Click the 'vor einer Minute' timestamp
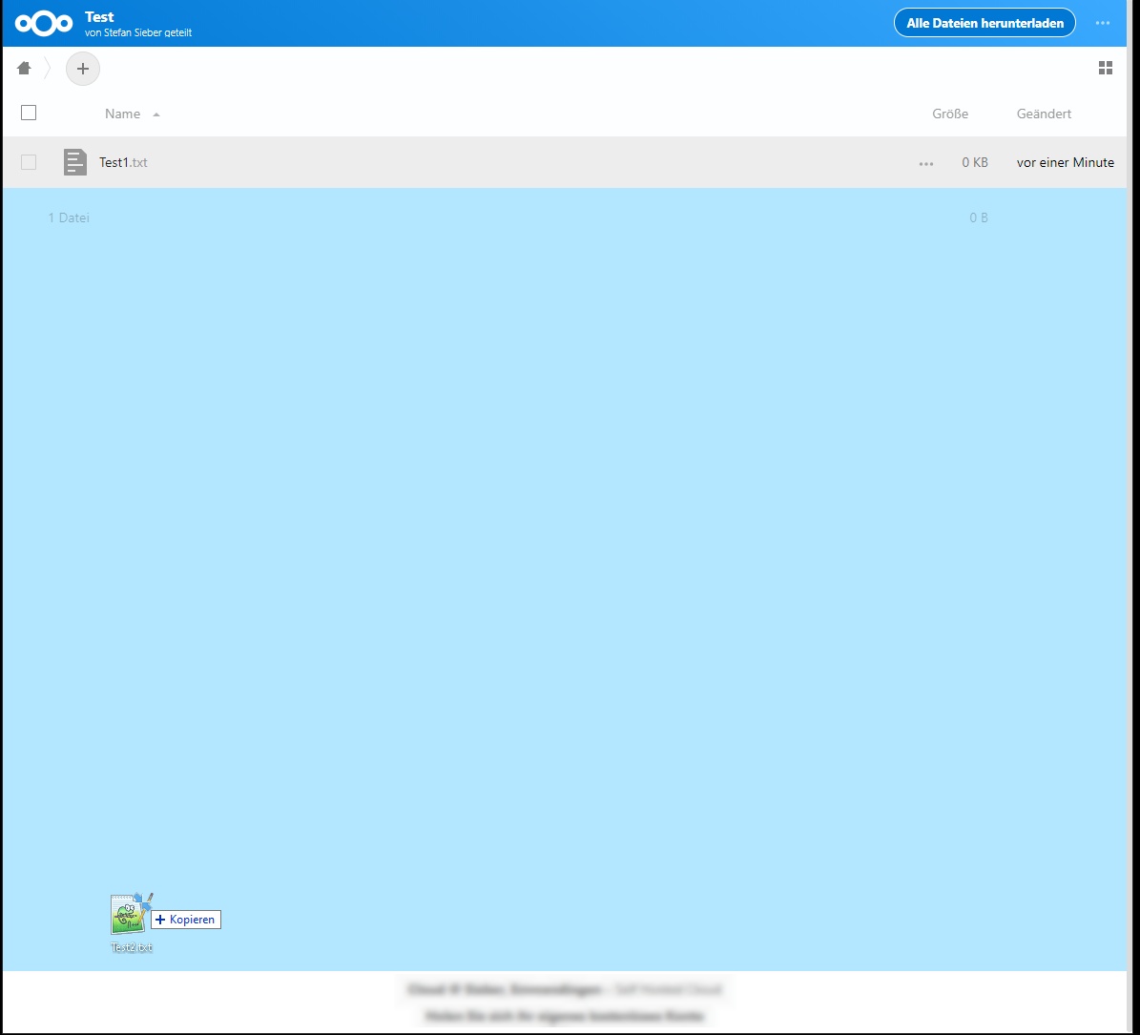 click(x=1066, y=162)
